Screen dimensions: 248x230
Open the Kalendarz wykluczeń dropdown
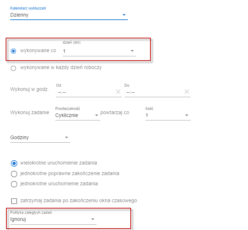(69, 15)
